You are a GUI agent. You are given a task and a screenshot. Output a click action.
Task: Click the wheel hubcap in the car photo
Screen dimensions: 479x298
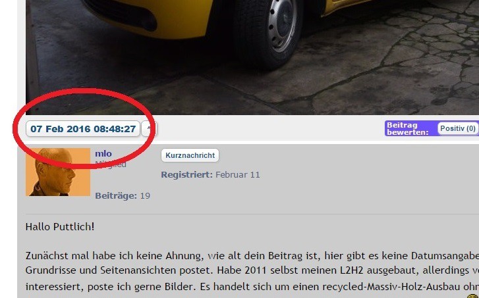(281, 25)
